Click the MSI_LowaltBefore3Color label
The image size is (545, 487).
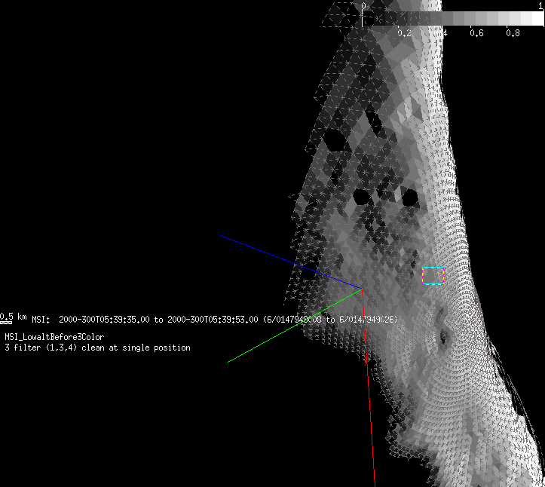[x=54, y=337]
